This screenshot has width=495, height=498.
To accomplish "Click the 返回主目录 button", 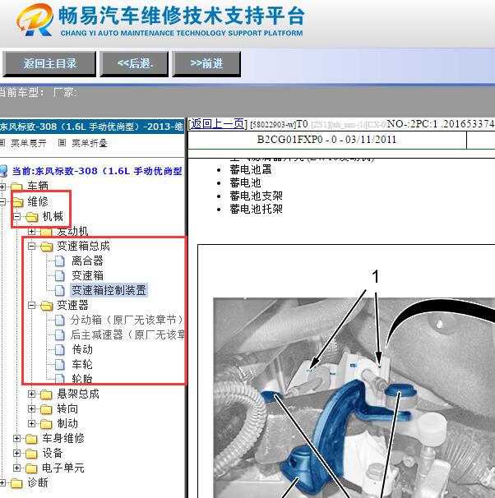I will [49, 64].
